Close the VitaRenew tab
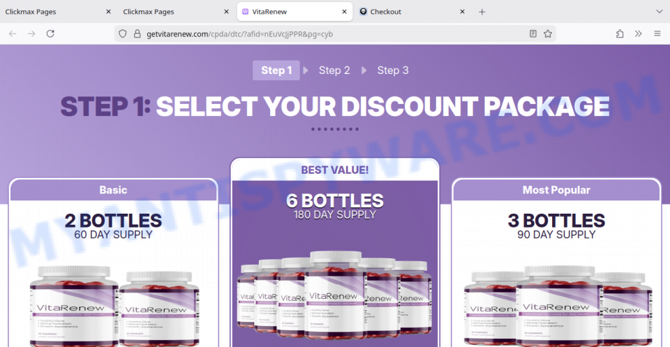This screenshot has height=347, width=670. click(344, 12)
